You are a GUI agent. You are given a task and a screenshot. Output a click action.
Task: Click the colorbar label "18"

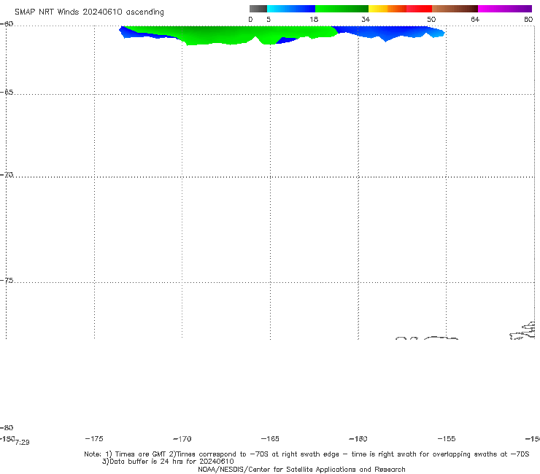pos(314,19)
